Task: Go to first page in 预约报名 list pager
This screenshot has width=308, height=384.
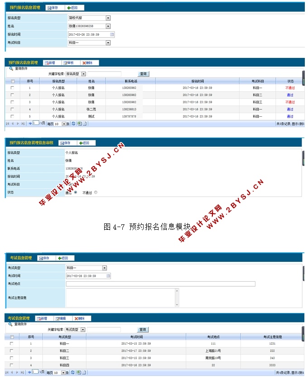Action: pos(8,123)
